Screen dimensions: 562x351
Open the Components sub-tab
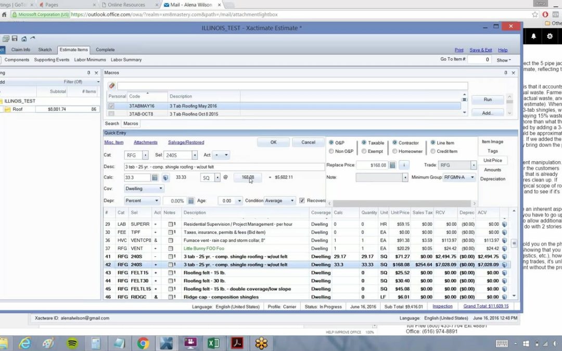[x=17, y=60]
